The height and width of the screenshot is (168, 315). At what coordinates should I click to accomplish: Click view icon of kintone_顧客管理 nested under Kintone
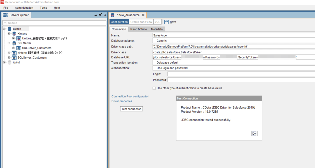(19, 38)
